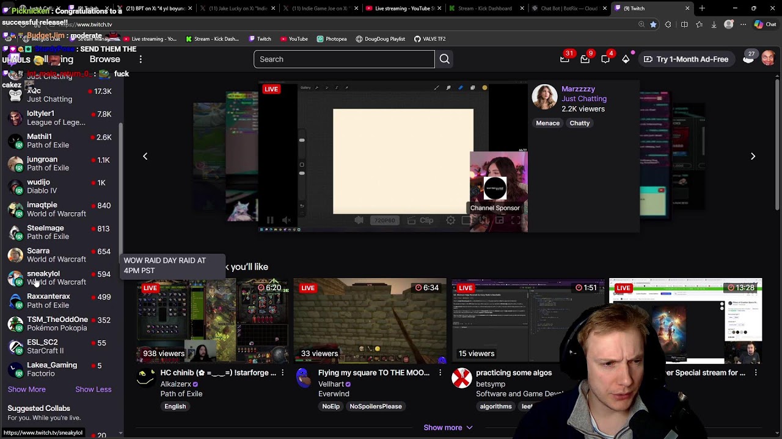The image size is (782, 439).
Task: Go to the next carousel stream arrow
Action: point(753,156)
